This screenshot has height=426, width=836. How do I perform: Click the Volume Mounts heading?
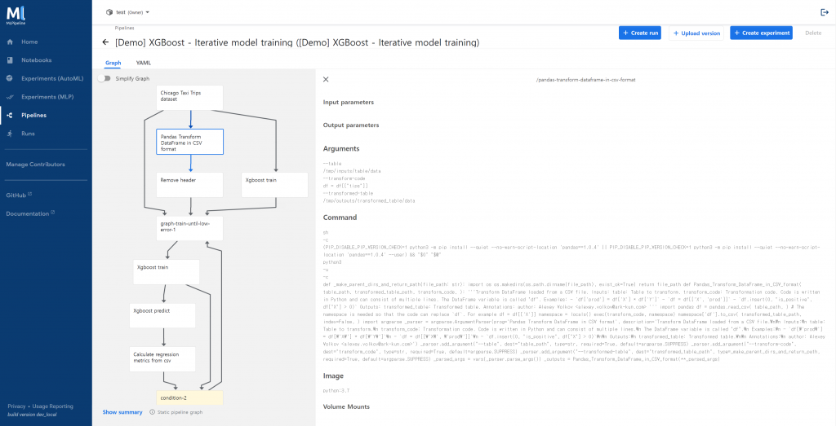tap(346, 406)
